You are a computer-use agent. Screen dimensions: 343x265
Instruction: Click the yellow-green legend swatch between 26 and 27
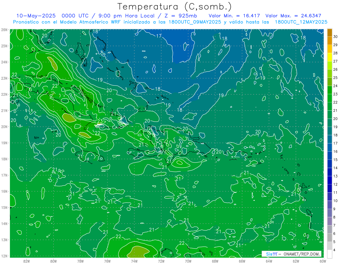330,65
